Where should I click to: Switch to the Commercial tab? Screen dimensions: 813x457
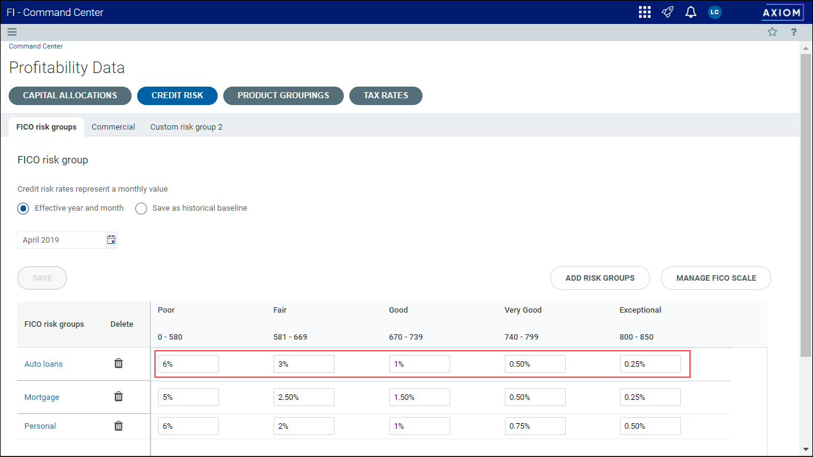pos(113,127)
